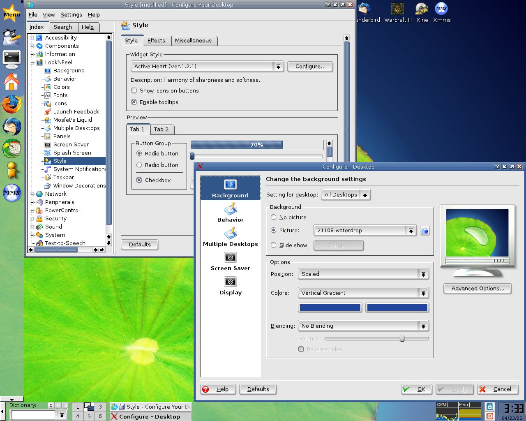
Task: Open the Xine desktop icon
Action: tap(422, 12)
